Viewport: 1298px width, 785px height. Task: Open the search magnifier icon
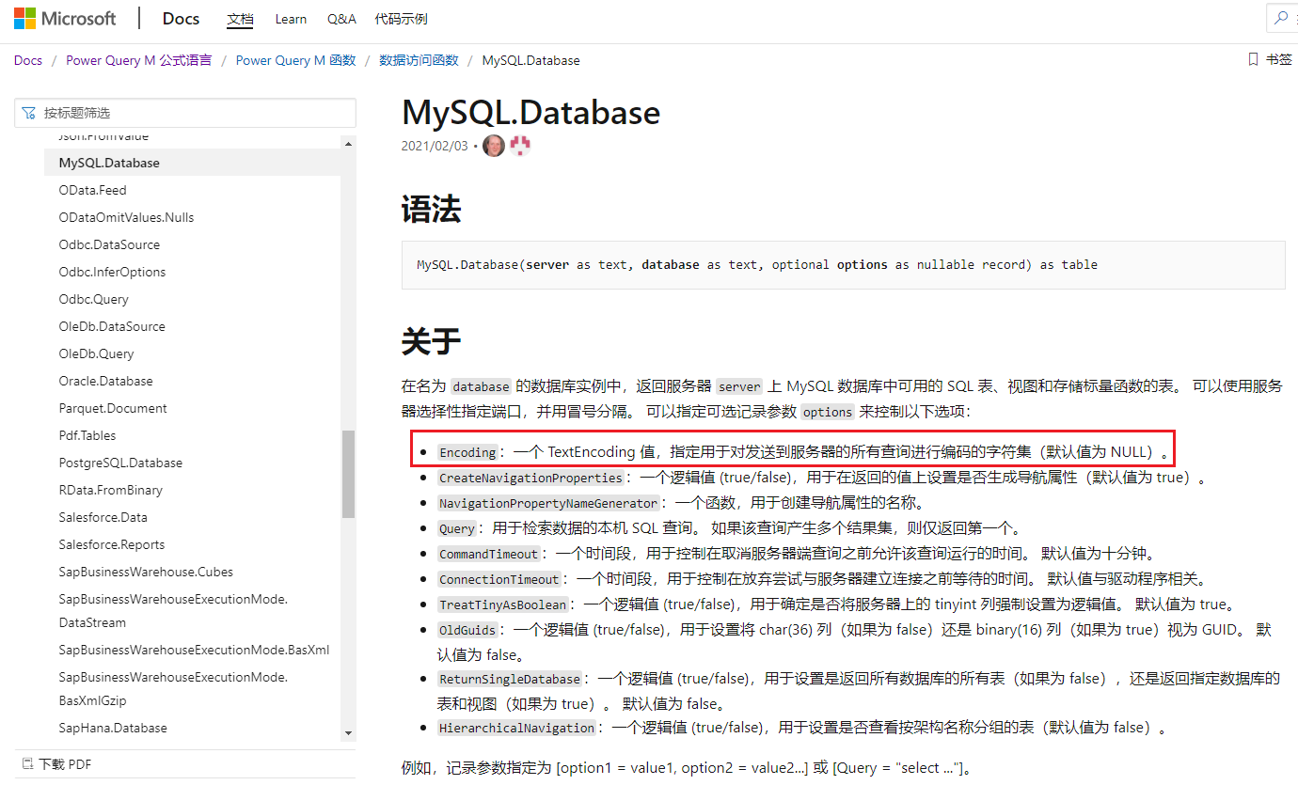[1281, 18]
